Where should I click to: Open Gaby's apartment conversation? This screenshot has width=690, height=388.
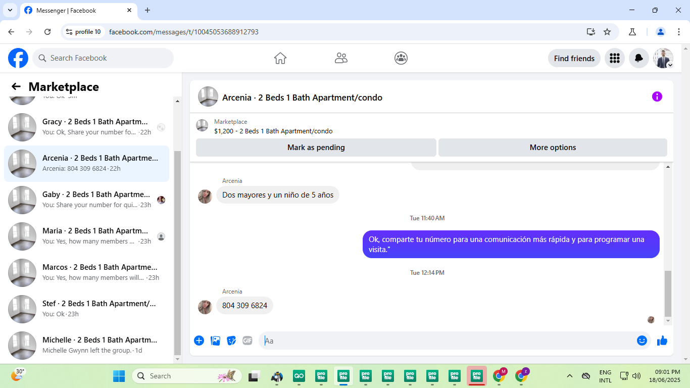[x=86, y=200]
